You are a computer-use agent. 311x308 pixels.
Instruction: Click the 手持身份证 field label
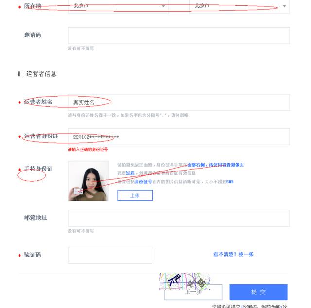pyautogui.click(x=38, y=169)
